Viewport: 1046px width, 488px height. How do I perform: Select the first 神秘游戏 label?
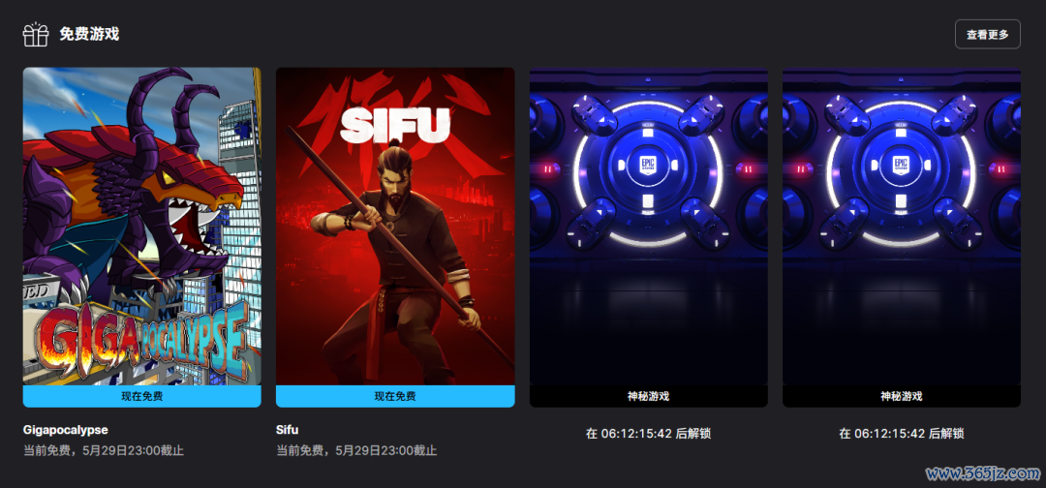point(648,396)
